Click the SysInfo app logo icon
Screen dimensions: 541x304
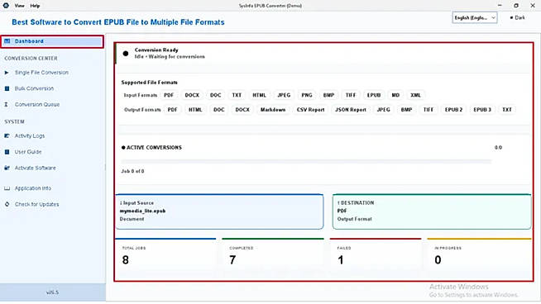pyautogui.click(x=6, y=6)
